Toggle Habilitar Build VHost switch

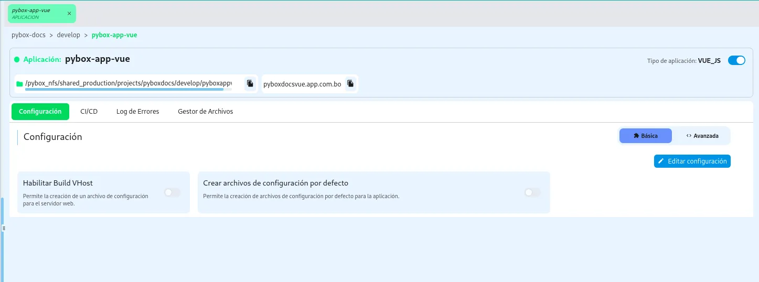(x=172, y=192)
